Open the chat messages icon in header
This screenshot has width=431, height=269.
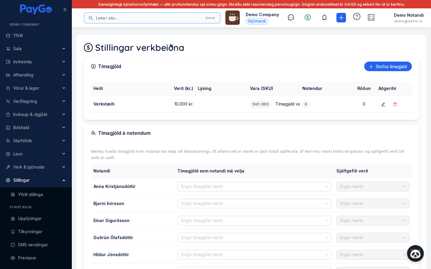pyautogui.click(x=291, y=17)
